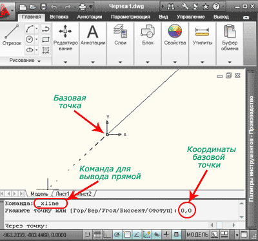Select the Polyline tool icon
Screen dimensions: 258x241
46,28
